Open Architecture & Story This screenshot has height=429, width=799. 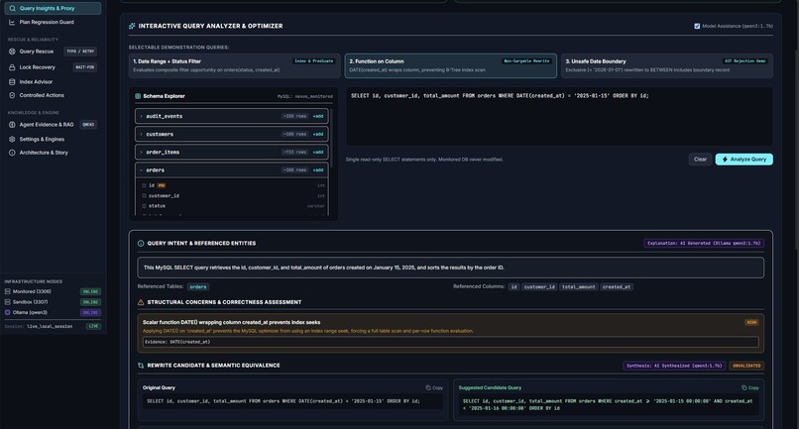point(53,153)
